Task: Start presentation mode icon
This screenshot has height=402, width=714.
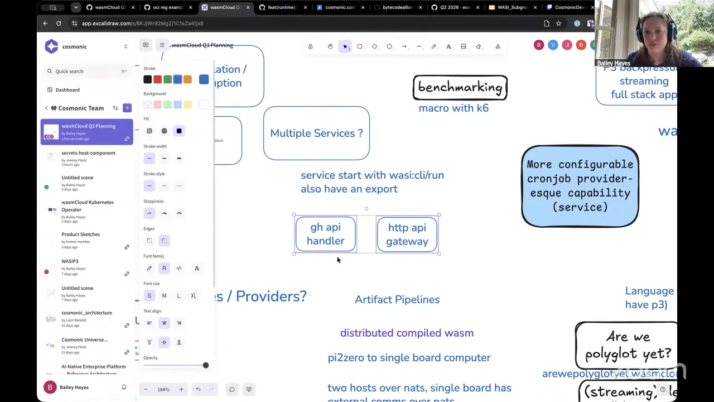Action: point(249,389)
